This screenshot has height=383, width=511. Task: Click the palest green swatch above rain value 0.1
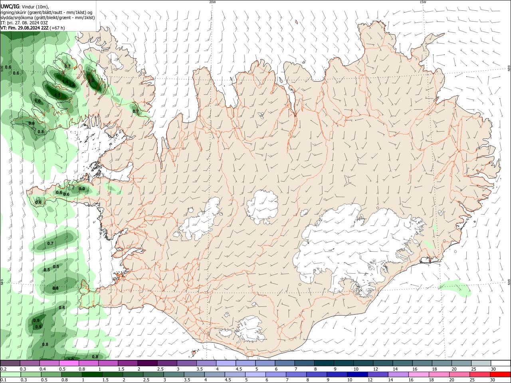10,375
